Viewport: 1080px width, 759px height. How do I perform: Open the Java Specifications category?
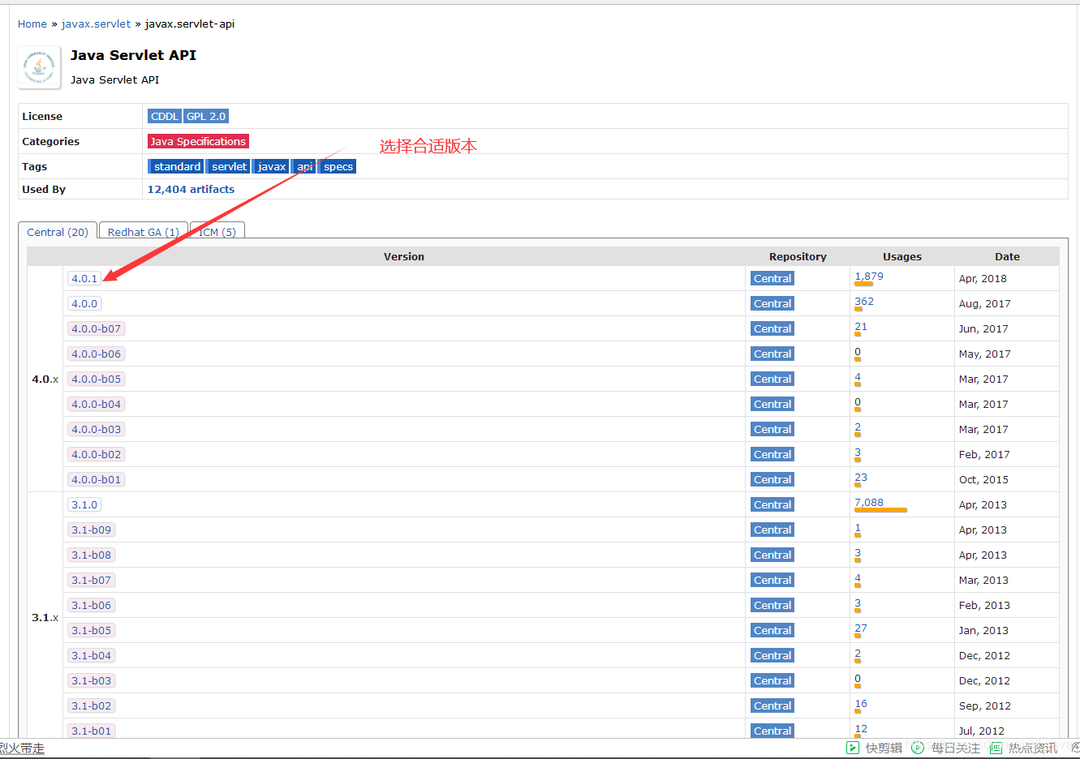click(198, 141)
